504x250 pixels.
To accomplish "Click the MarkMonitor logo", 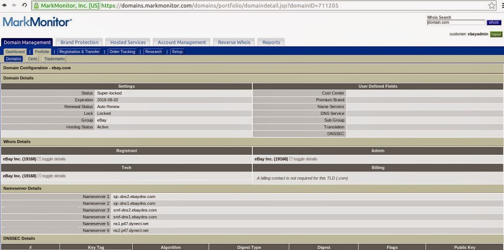I will pos(38,22).
